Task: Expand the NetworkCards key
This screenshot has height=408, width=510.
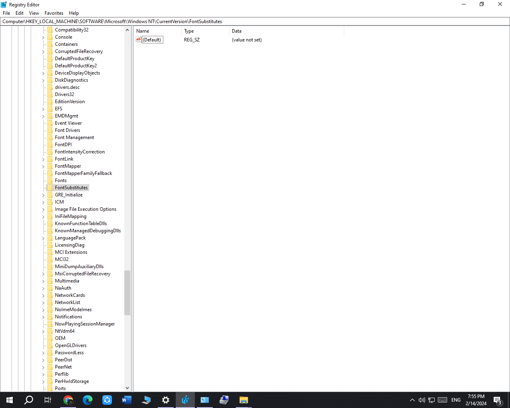Action: click(x=43, y=296)
